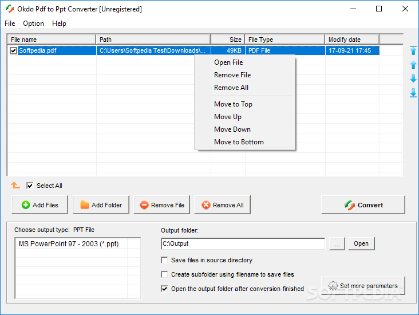
Task: Click the 49KB size cell
Action: tap(228, 50)
